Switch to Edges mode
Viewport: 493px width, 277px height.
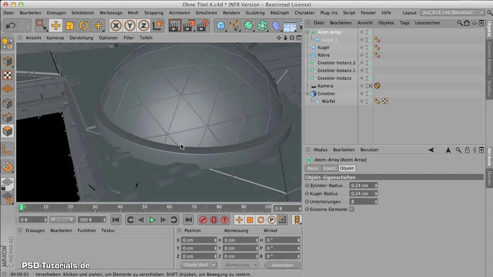click(8, 117)
